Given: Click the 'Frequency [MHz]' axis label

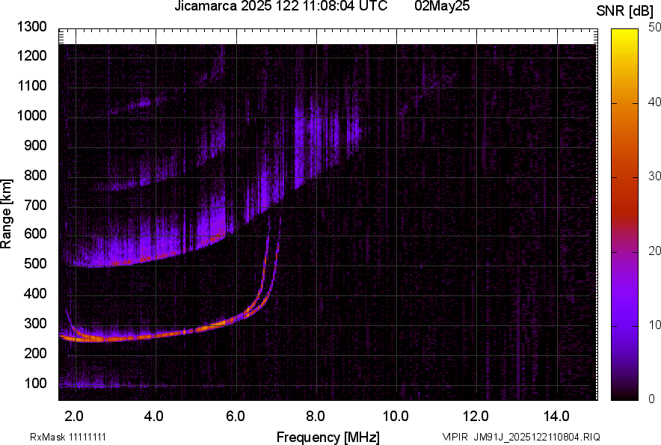Looking at the screenshot, I should pos(328,437).
